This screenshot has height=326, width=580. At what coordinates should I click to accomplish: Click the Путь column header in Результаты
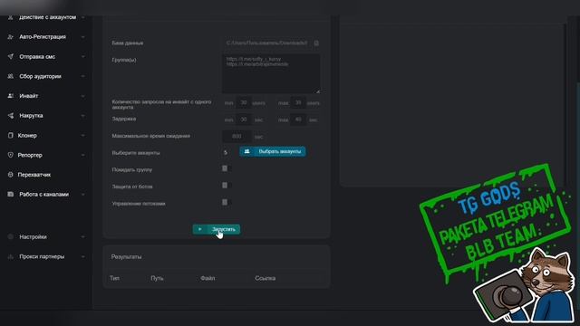click(157, 278)
